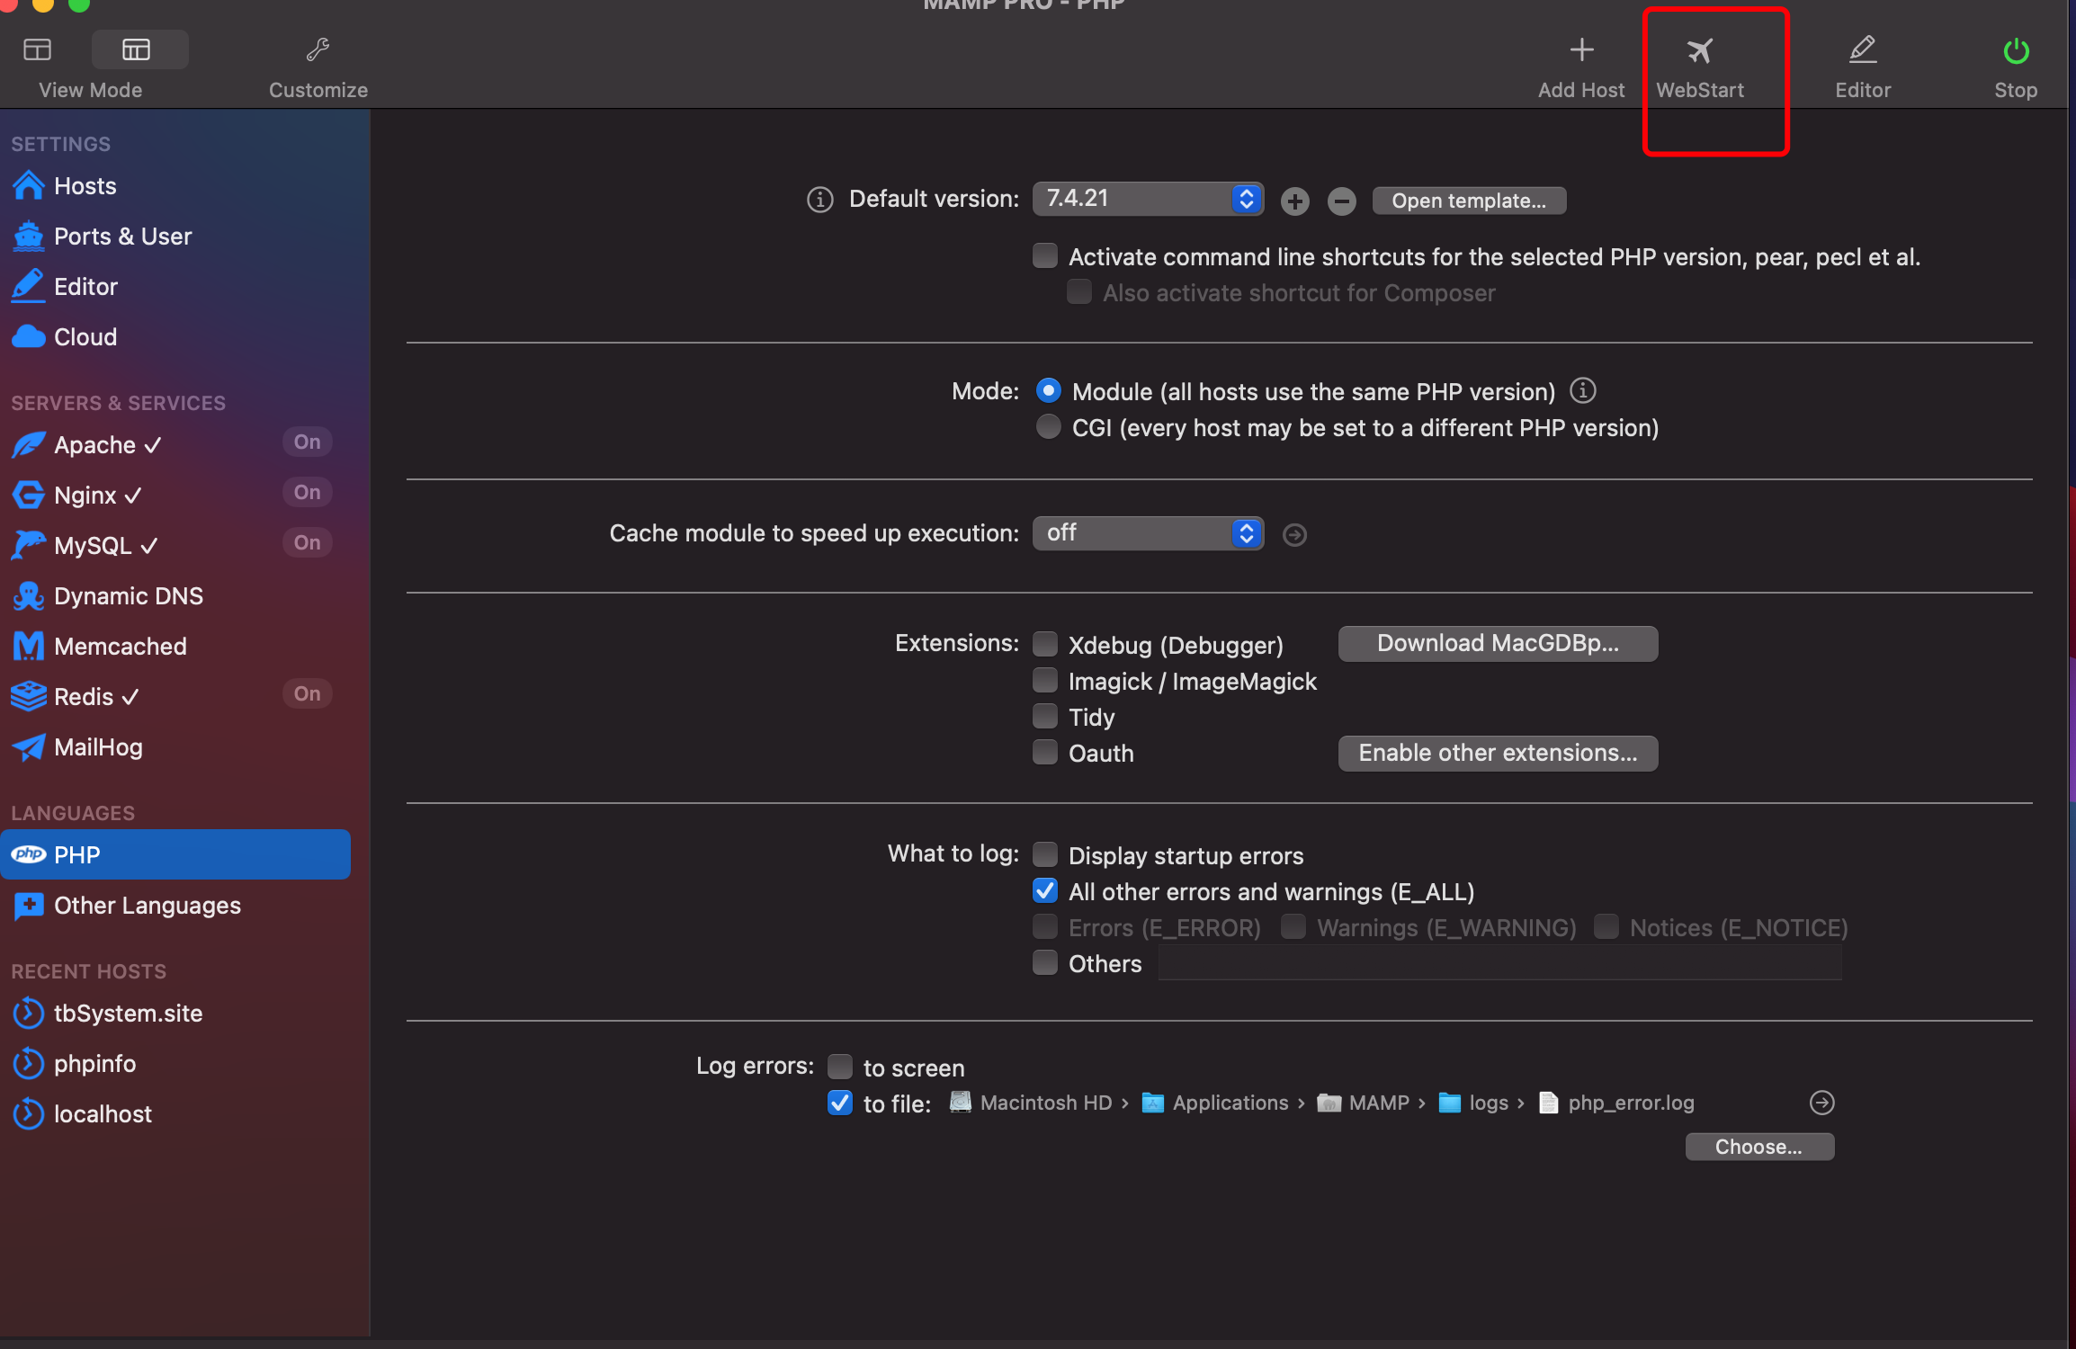Click the Stop power icon
2076x1349 pixels.
(2015, 50)
